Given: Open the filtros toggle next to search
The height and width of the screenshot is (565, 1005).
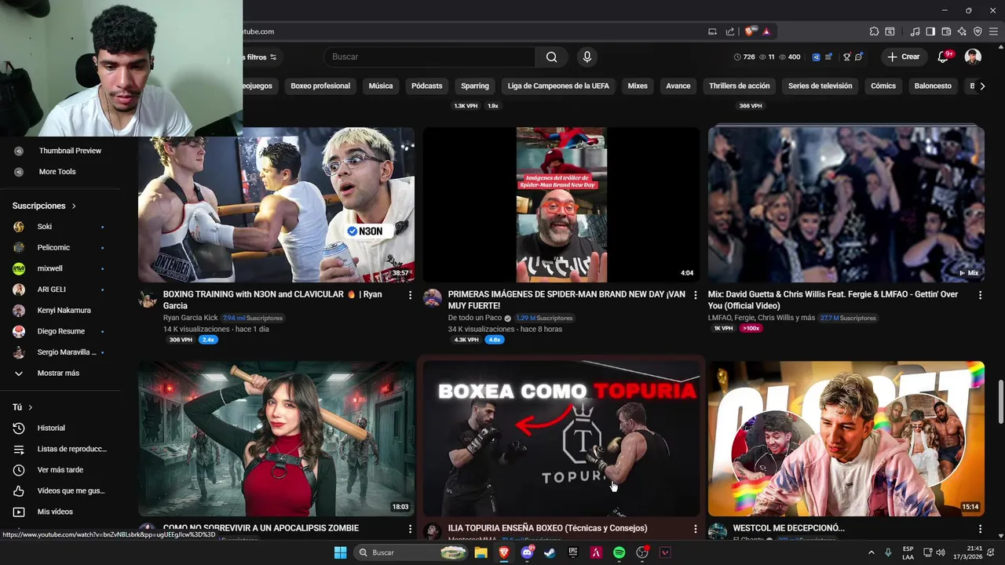Looking at the screenshot, I should [262, 56].
